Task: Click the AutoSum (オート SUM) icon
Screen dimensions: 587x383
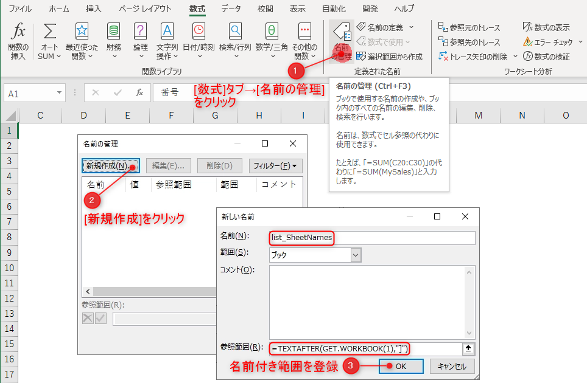Action: [x=49, y=32]
